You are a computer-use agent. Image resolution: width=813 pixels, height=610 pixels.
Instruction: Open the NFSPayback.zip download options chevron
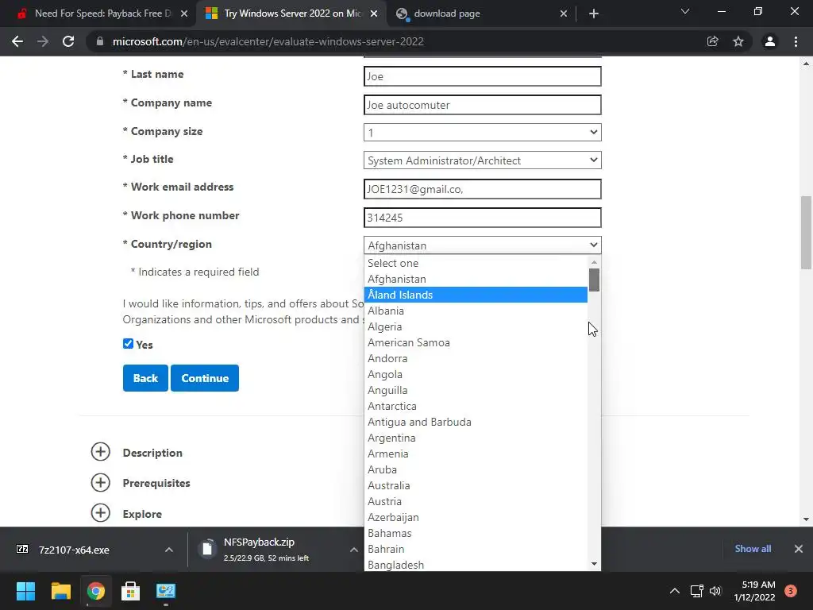(x=353, y=550)
